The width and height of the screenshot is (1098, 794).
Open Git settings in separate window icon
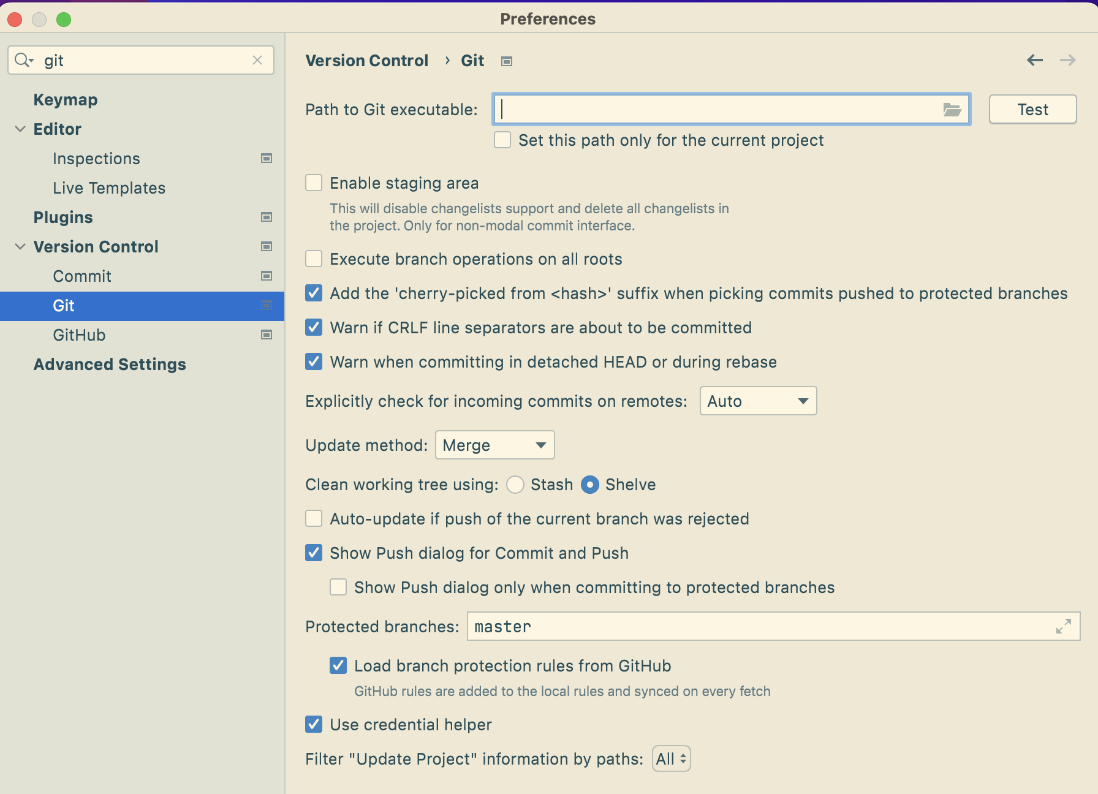pyautogui.click(x=506, y=61)
